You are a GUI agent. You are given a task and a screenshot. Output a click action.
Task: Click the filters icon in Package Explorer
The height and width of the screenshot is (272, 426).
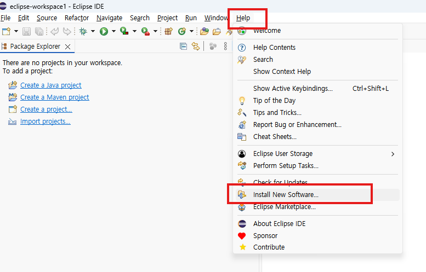click(213, 47)
